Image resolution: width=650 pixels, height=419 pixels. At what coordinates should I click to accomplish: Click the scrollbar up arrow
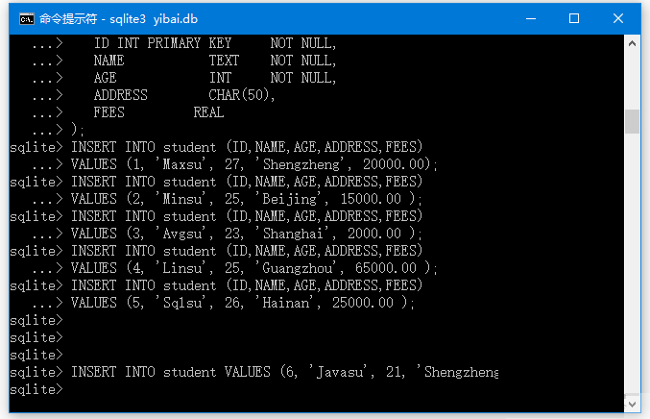pyautogui.click(x=632, y=43)
